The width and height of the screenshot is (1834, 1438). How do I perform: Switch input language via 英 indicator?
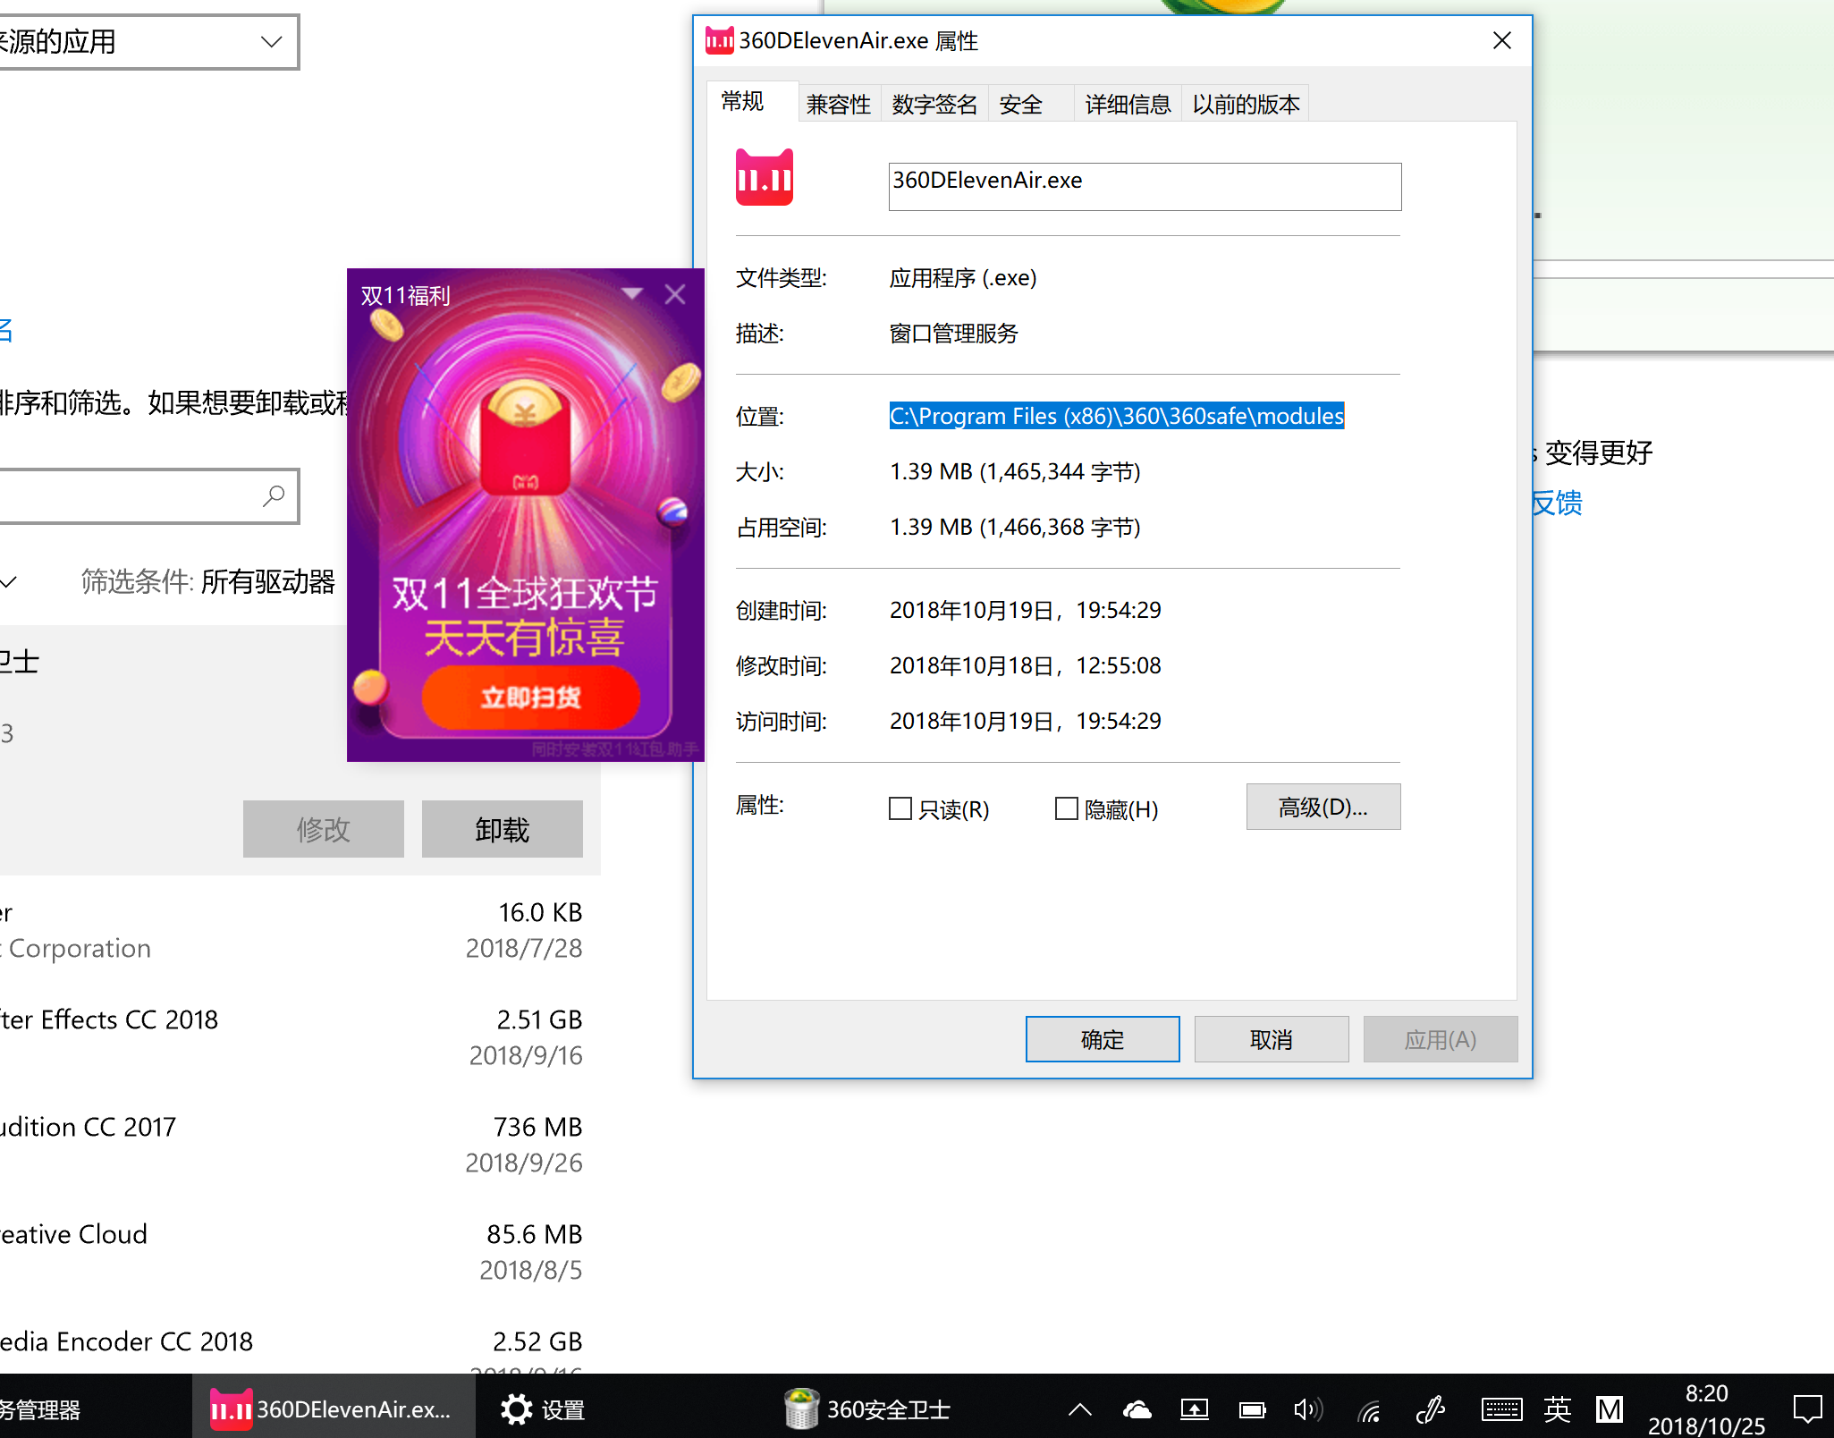pos(1558,1409)
